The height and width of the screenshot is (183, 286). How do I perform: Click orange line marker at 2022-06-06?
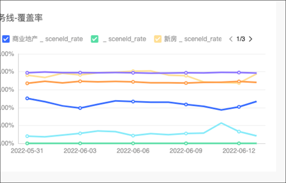click(133, 82)
